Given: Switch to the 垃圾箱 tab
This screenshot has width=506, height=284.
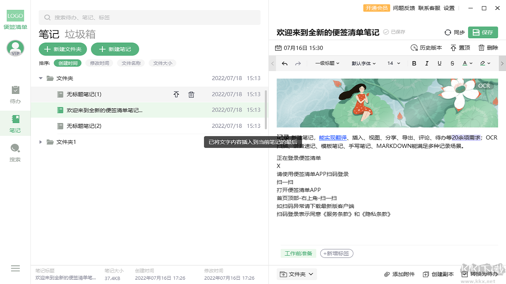Looking at the screenshot, I should point(79,34).
